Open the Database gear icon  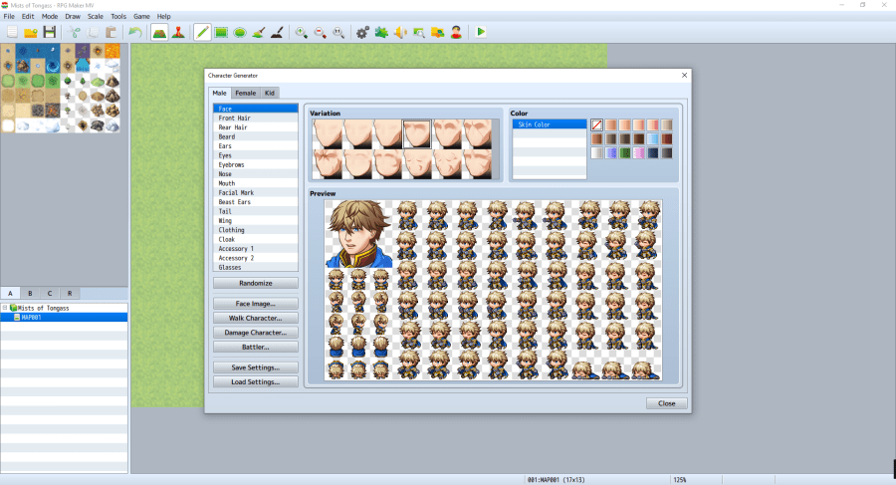point(362,32)
